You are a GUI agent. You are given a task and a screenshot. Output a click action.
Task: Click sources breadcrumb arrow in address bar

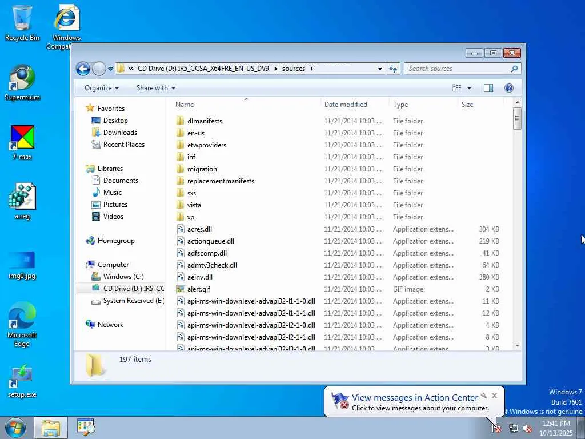click(x=311, y=69)
